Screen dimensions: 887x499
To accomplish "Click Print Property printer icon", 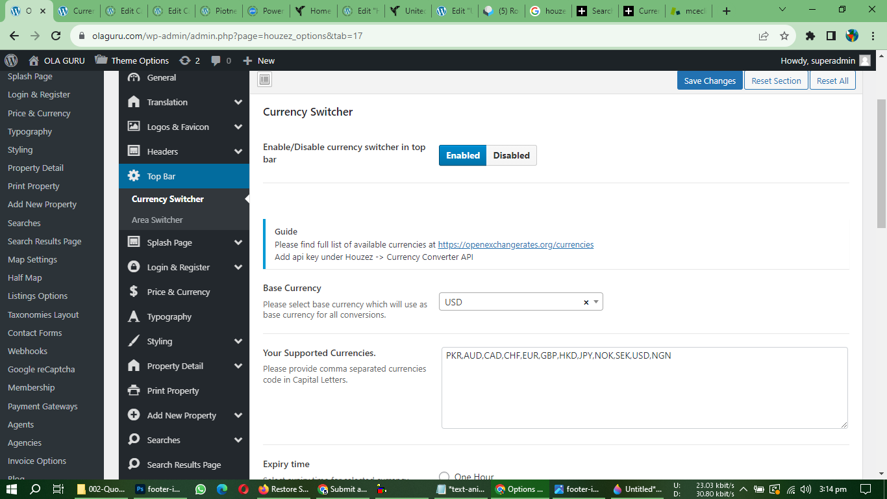I will (x=134, y=390).
